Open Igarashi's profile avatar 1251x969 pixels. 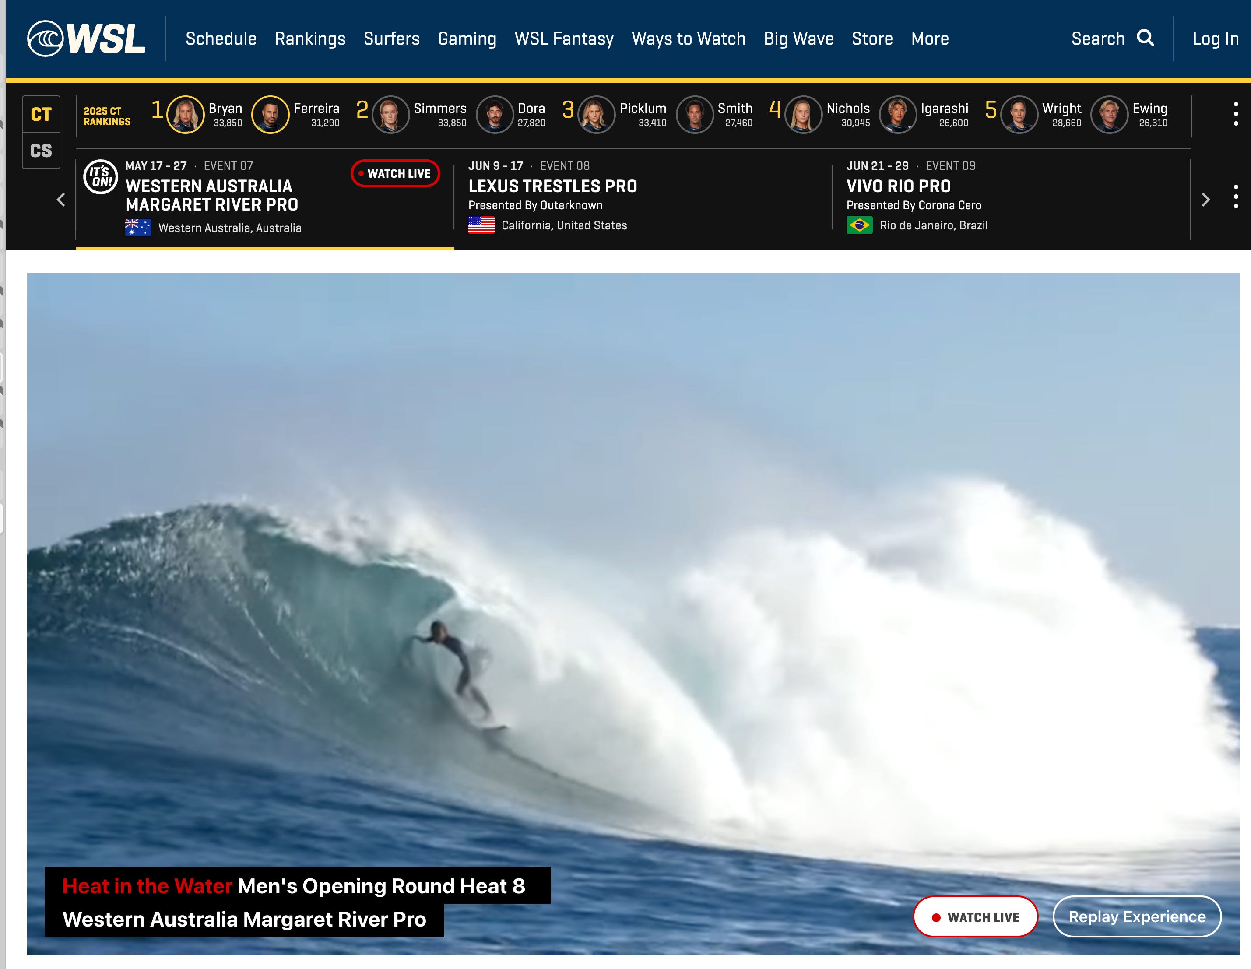pos(898,114)
